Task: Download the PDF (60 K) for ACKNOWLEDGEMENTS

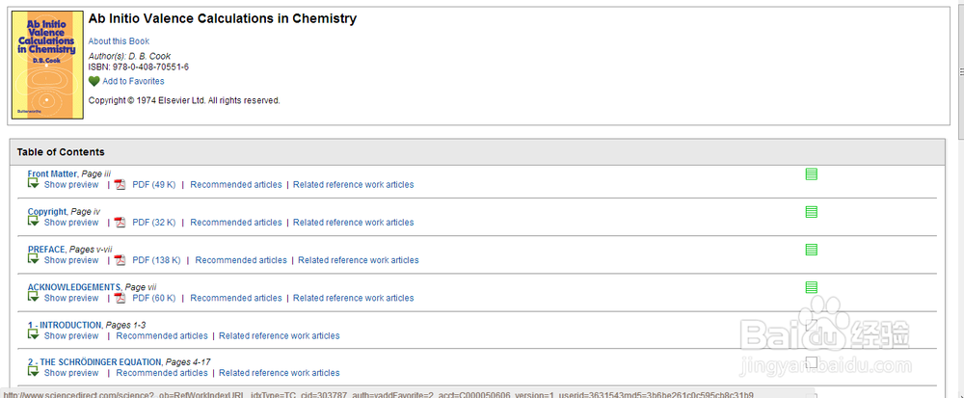Action: point(154,298)
